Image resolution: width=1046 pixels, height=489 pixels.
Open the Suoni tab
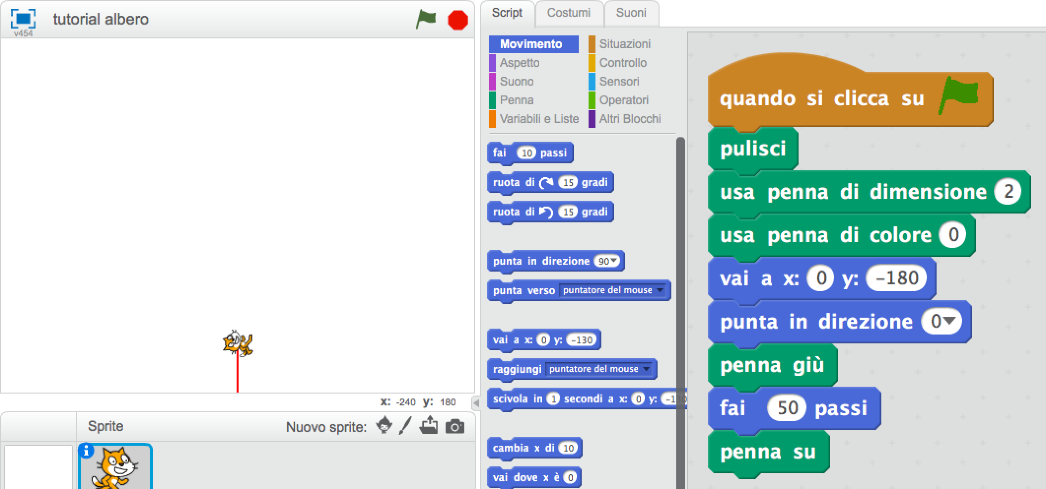click(631, 13)
